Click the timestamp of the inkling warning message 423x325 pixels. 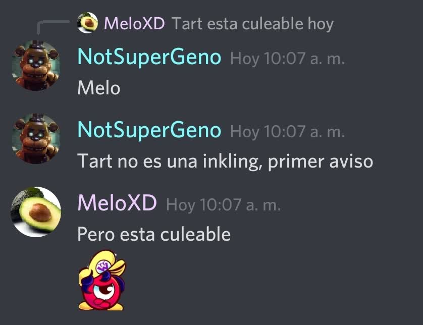[x=287, y=132]
